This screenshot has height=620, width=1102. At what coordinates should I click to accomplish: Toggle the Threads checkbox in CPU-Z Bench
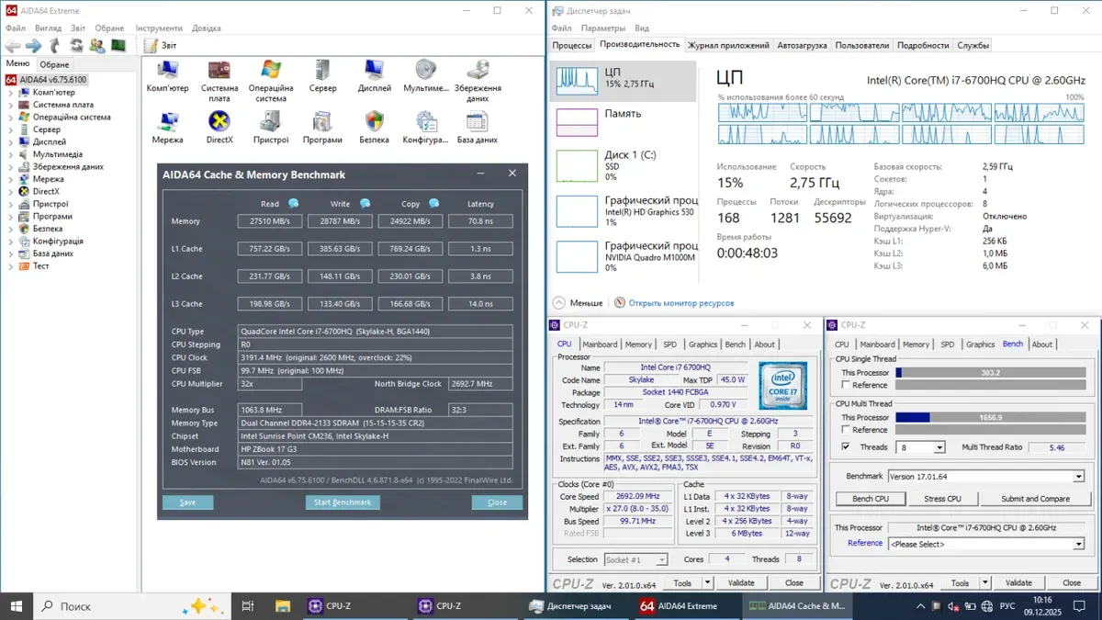pyautogui.click(x=846, y=447)
